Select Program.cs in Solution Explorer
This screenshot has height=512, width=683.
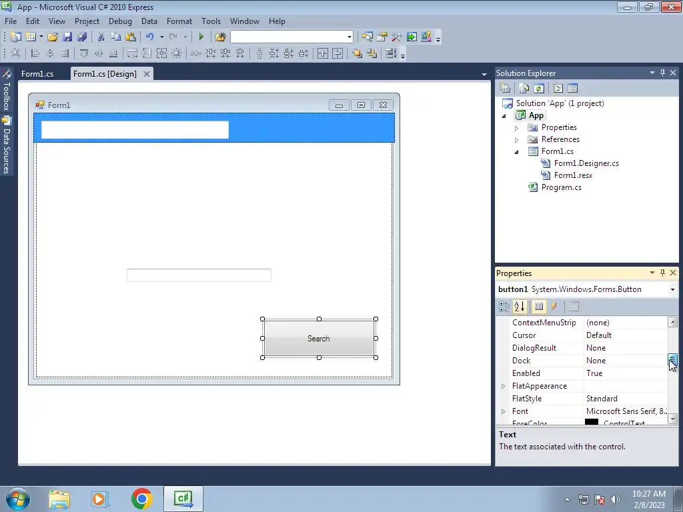(x=561, y=187)
